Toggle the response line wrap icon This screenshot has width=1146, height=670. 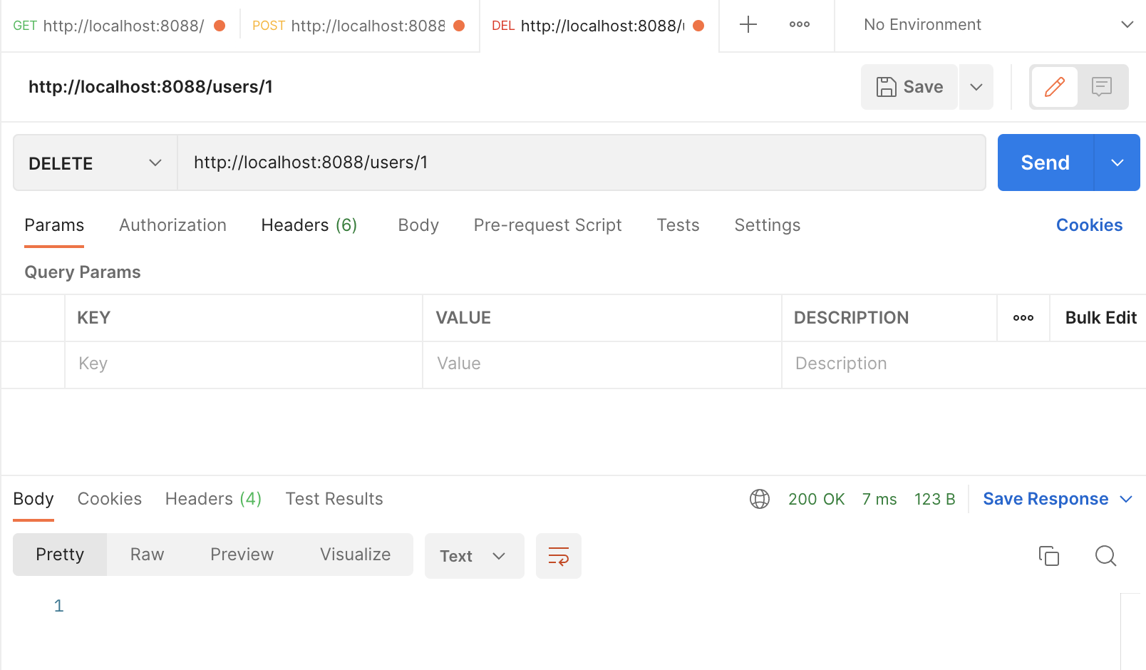(559, 556)
